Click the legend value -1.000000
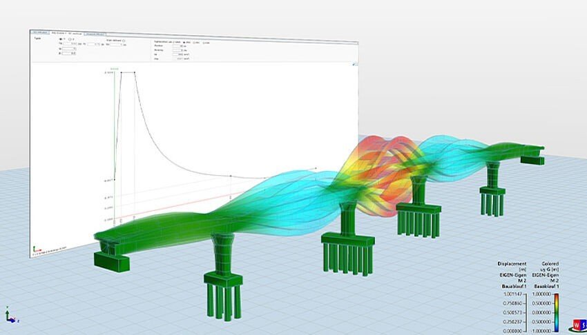The height and width of the screenshot is (335, 587). click(541, 331)
